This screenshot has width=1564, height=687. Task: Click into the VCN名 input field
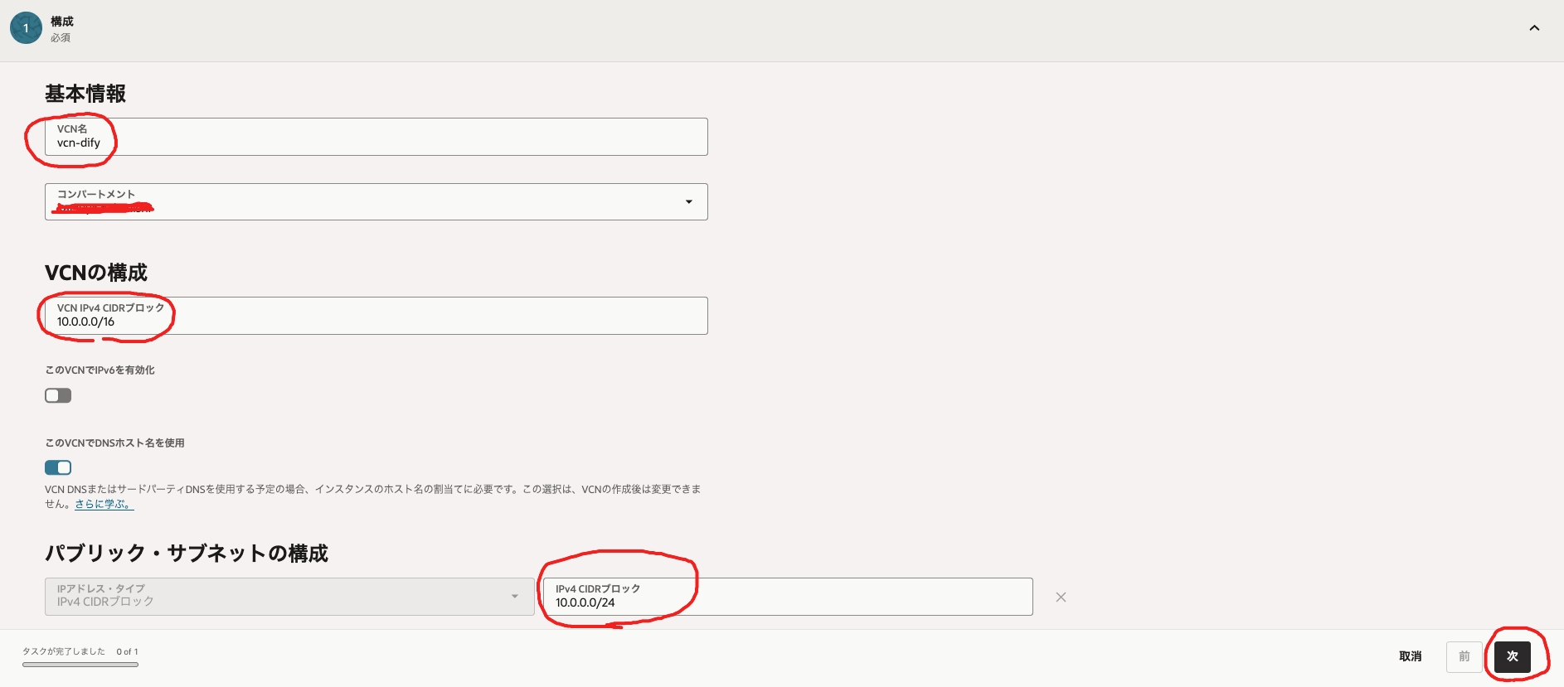(376, 137)
